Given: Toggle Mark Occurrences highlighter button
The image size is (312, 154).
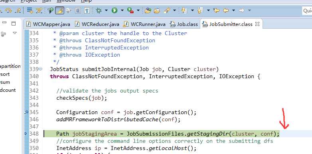Looking at the screenshot, I should (x=59, y=10).
